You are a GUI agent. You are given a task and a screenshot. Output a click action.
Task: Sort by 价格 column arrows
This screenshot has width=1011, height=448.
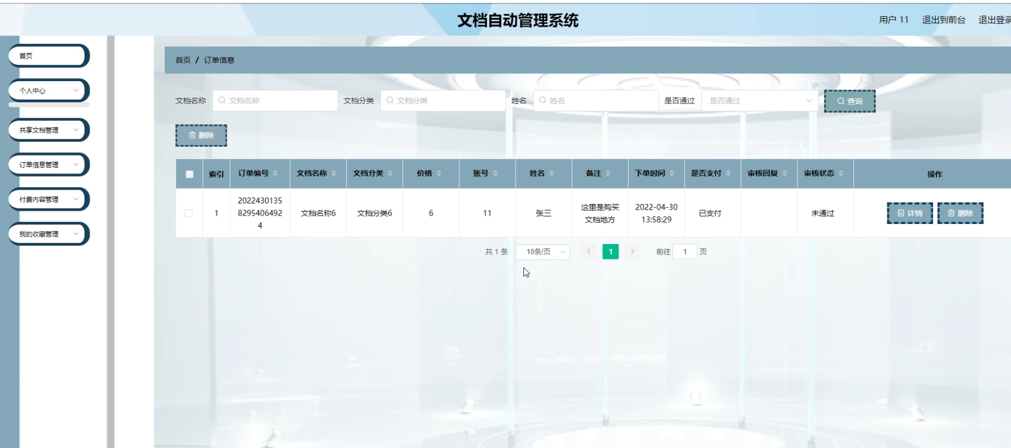click(439, 173)
